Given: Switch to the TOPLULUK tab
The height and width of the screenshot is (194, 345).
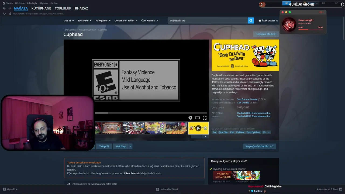Looking at the screenshot, I should (63, 8).
